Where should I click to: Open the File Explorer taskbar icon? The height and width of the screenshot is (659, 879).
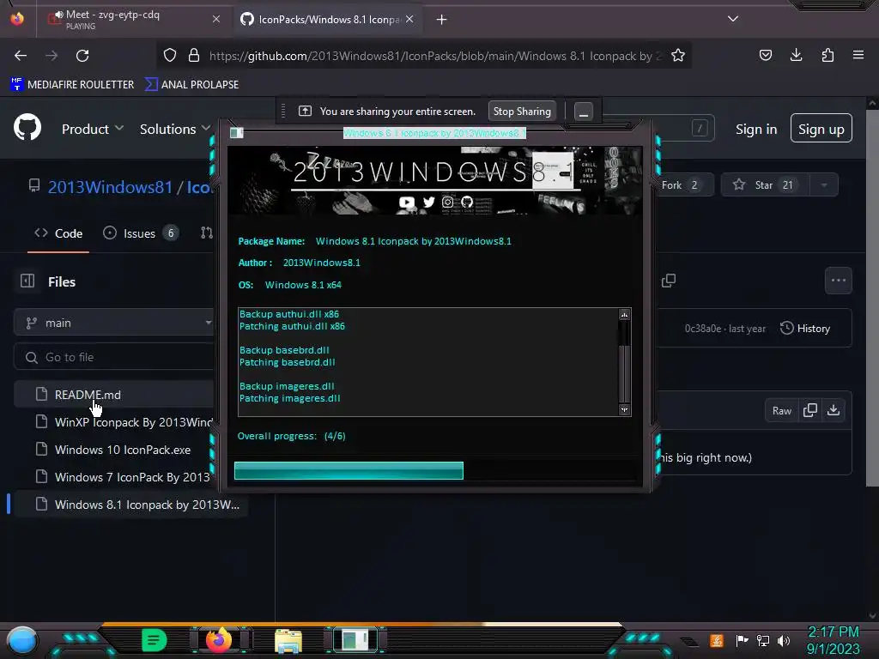tap(288, 640)
